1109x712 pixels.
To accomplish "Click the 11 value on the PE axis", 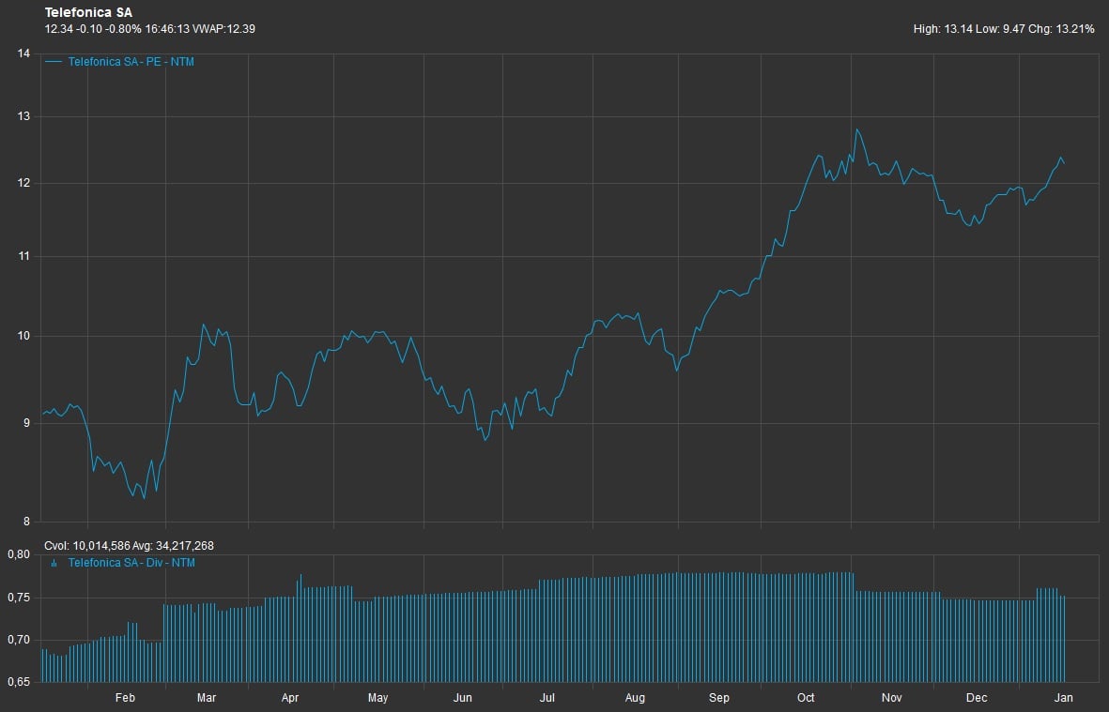I will (24, 256).
